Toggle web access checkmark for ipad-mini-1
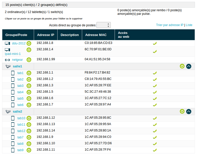 [x=155, y=52]
